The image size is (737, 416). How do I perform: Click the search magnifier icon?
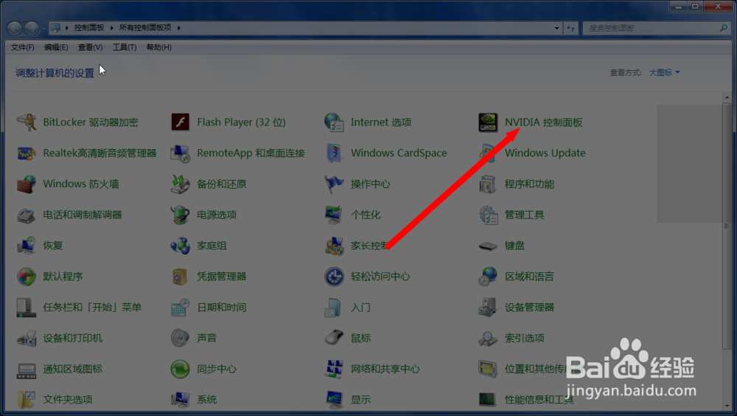[724, 28]
